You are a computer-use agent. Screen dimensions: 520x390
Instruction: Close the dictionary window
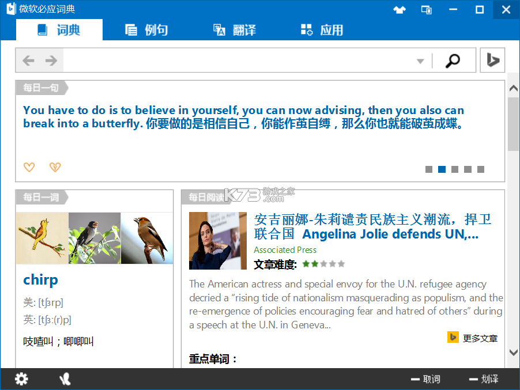[x=506, y=10]
